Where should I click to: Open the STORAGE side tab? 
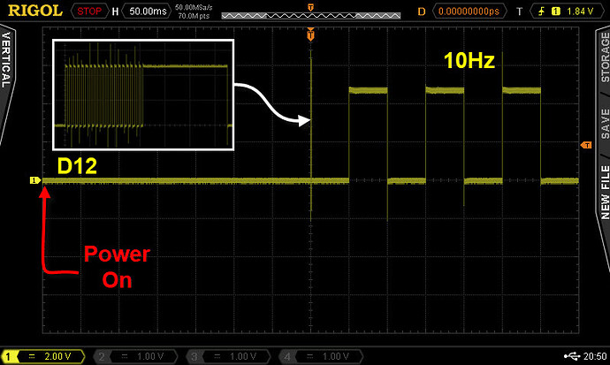(605, 57)
